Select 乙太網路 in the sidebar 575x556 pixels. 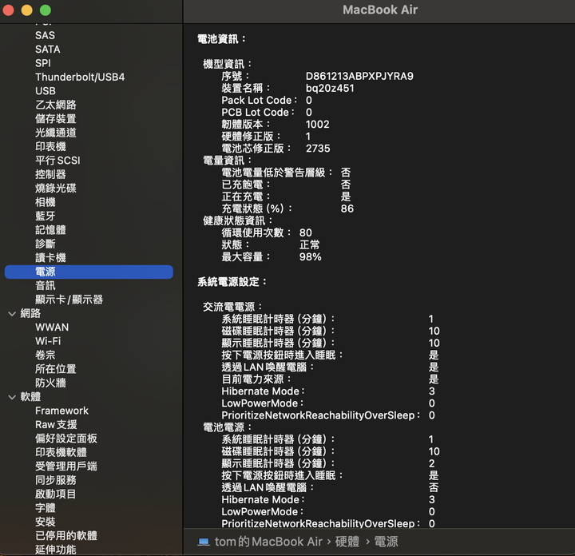tap(56, 105)
